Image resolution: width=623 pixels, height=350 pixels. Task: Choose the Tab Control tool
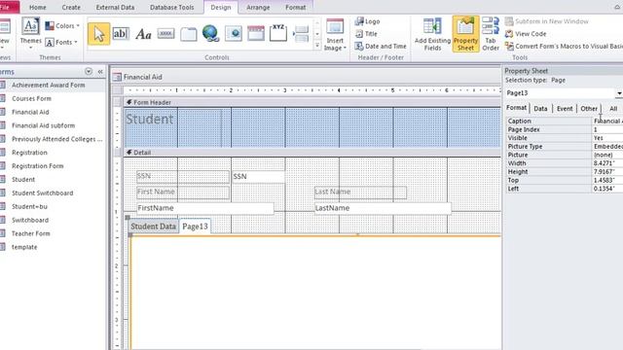(188, 35)
